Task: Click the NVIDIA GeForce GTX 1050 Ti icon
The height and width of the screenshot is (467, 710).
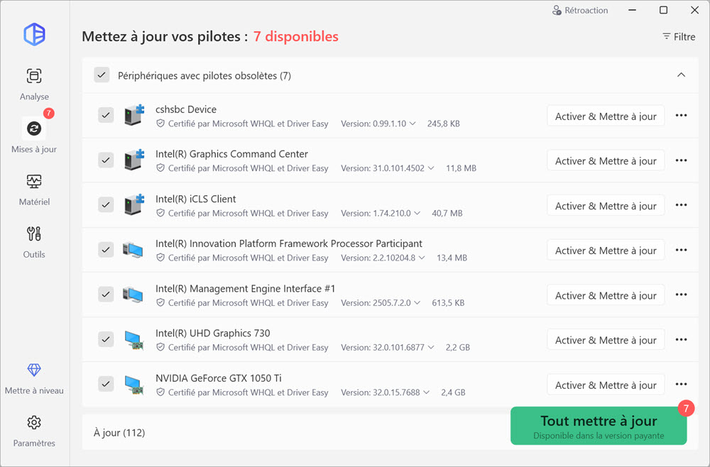Action: click(134, 385)
